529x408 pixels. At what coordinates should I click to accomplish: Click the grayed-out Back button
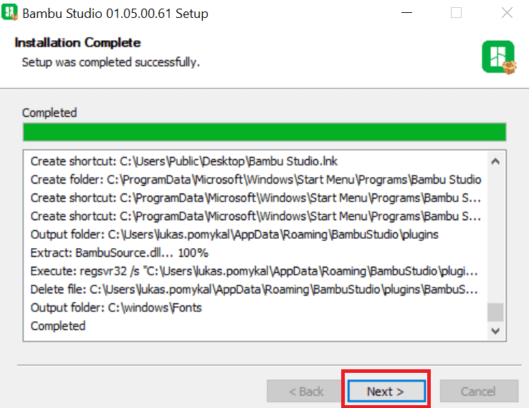pyautogui.click(x=306, y=391)
